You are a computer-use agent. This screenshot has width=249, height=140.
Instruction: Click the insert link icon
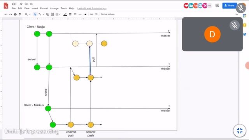(91, 14)
